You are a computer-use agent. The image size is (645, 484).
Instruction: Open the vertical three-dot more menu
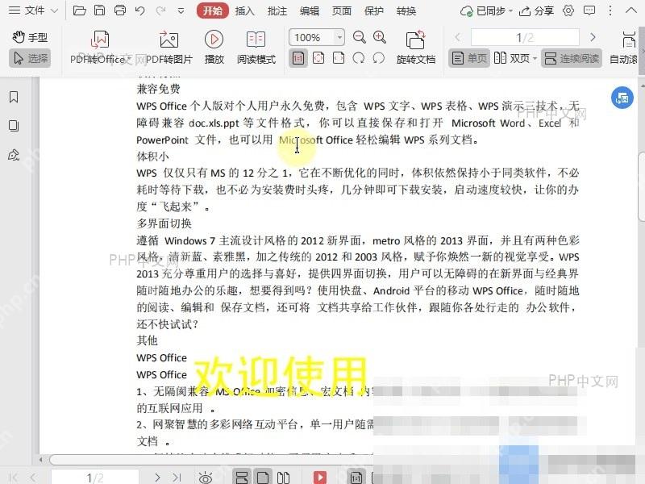point(610,10)
